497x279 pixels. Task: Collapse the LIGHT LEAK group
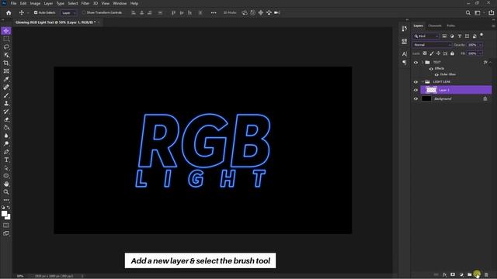click(422, 82)
